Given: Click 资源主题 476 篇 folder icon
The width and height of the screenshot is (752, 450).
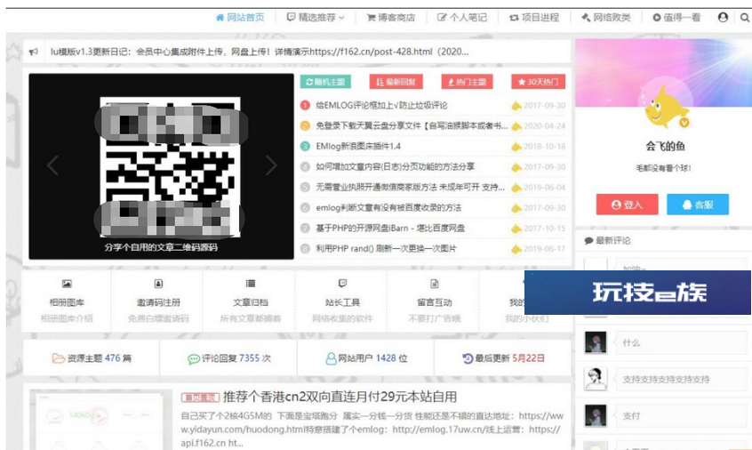Looking at the screenshot, I should pos(58,358).
